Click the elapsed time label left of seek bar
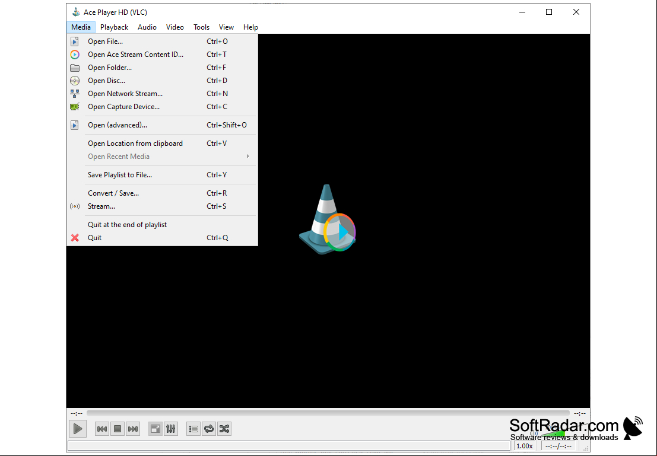The width and height of the screenshot is (657, 456). (77, 413)
